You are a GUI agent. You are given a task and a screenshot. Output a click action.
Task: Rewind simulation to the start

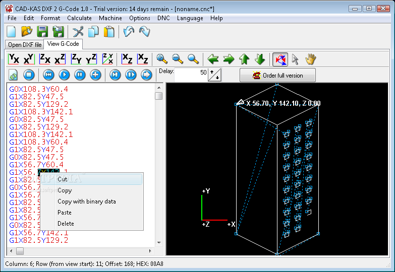click(x=48, y=75)
